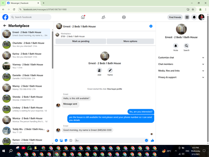Open YouTube from the taskbar

[23, 148]
